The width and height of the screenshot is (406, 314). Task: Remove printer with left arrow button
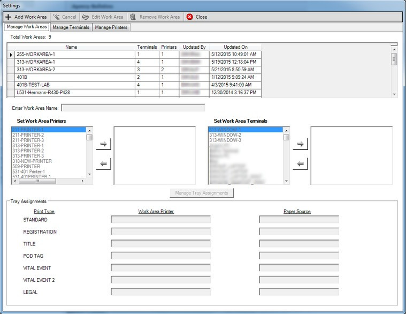coord(104,163)
